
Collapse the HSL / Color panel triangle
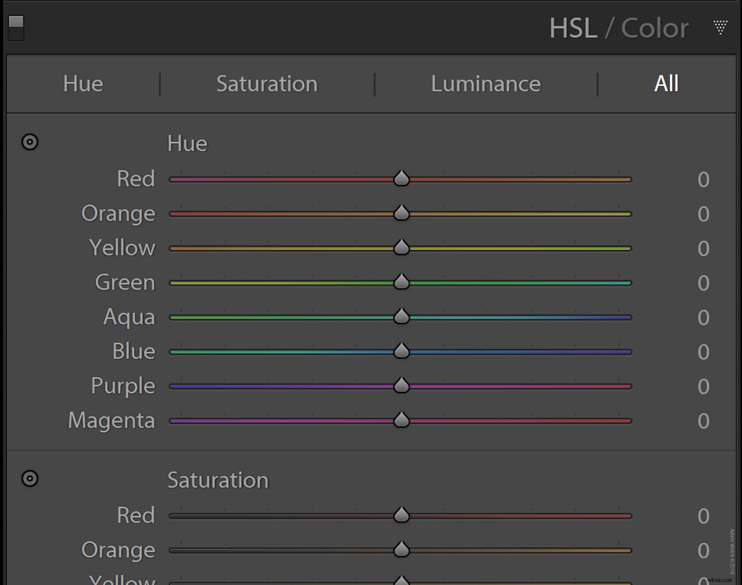(720, 27)
